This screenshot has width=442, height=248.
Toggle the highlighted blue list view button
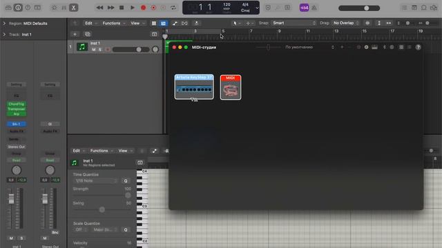coord(164,23)
